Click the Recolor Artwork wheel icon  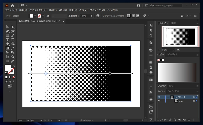pyautogui.click(x=98, y=16)
